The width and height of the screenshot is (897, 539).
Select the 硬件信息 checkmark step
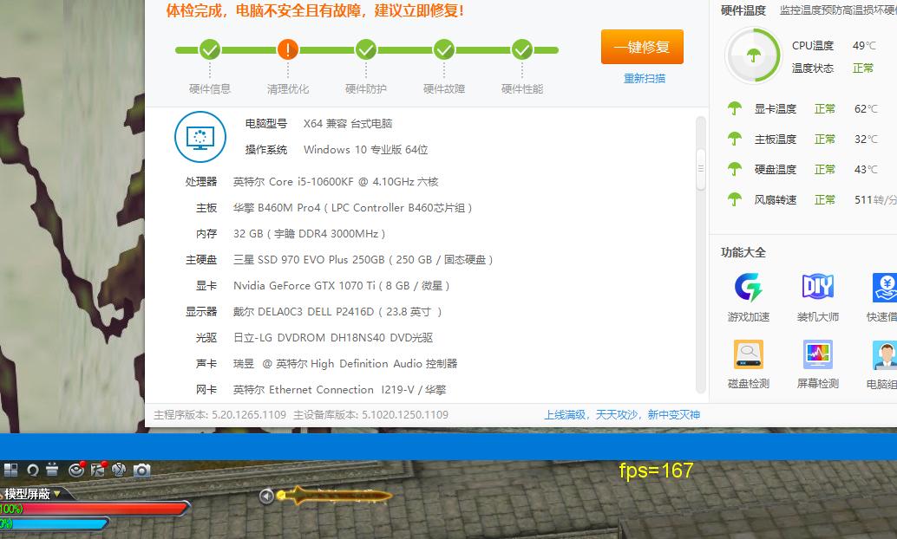pos(210,49)
